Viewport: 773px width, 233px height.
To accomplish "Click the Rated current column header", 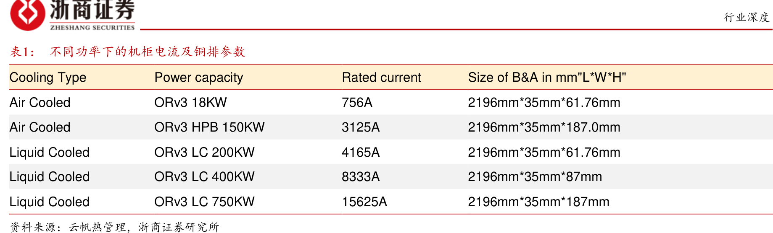I will 381,78.
